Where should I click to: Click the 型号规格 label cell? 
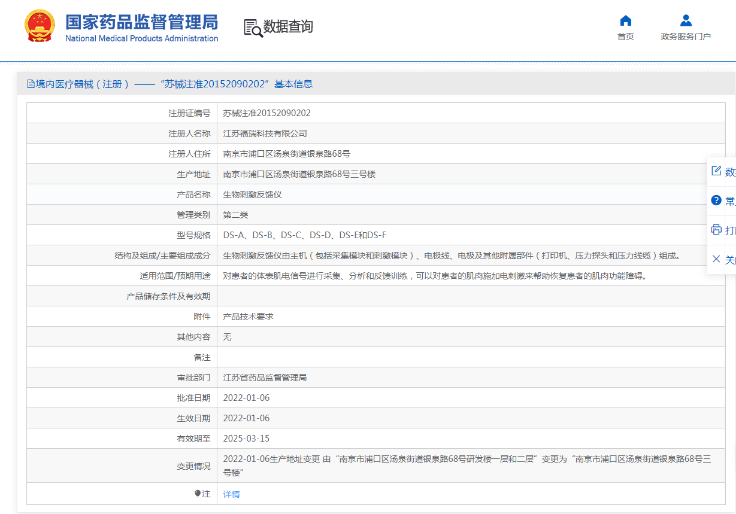122,235
